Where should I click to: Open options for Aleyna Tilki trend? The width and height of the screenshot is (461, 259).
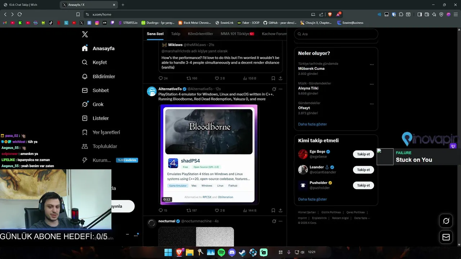pos(372,85)
